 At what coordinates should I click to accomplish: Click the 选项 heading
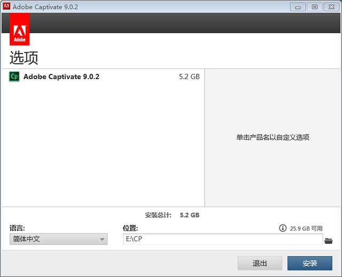click(x=24, y=57)
